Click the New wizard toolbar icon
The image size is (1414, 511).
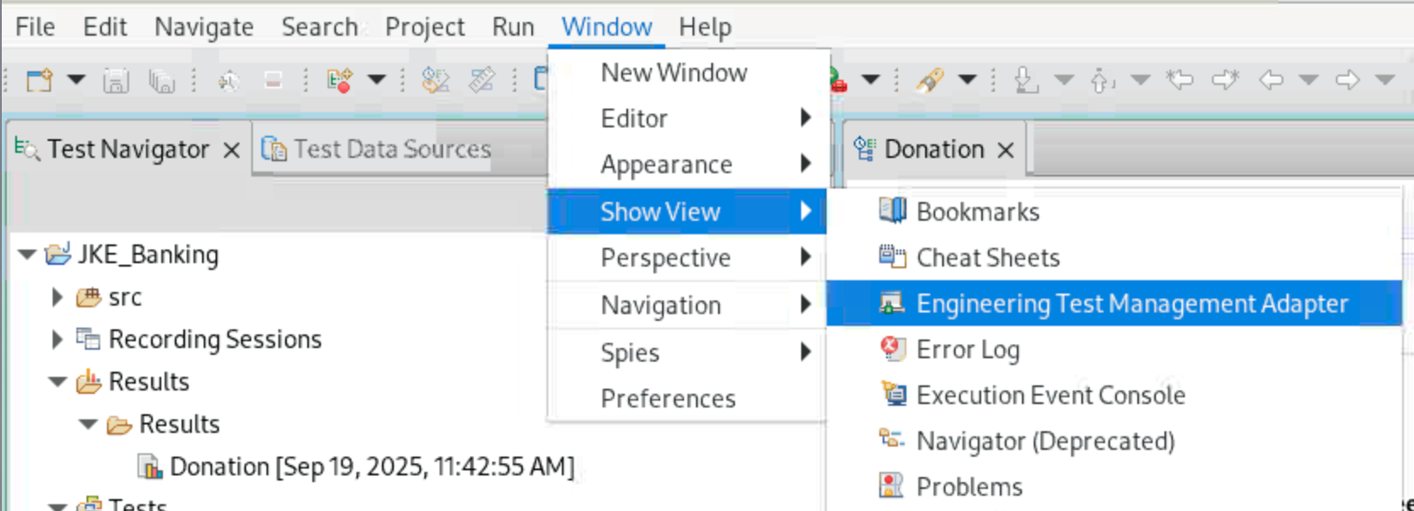(39, 81)
